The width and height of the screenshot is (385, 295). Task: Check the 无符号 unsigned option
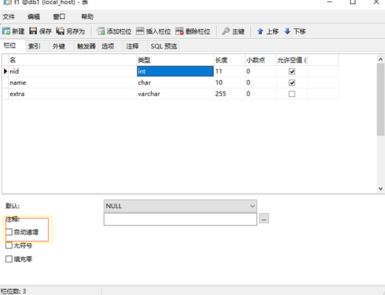coord(9,246)
